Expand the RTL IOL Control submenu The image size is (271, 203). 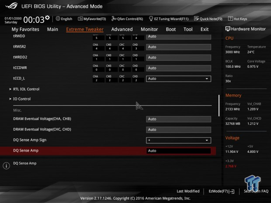click(26, 89)
